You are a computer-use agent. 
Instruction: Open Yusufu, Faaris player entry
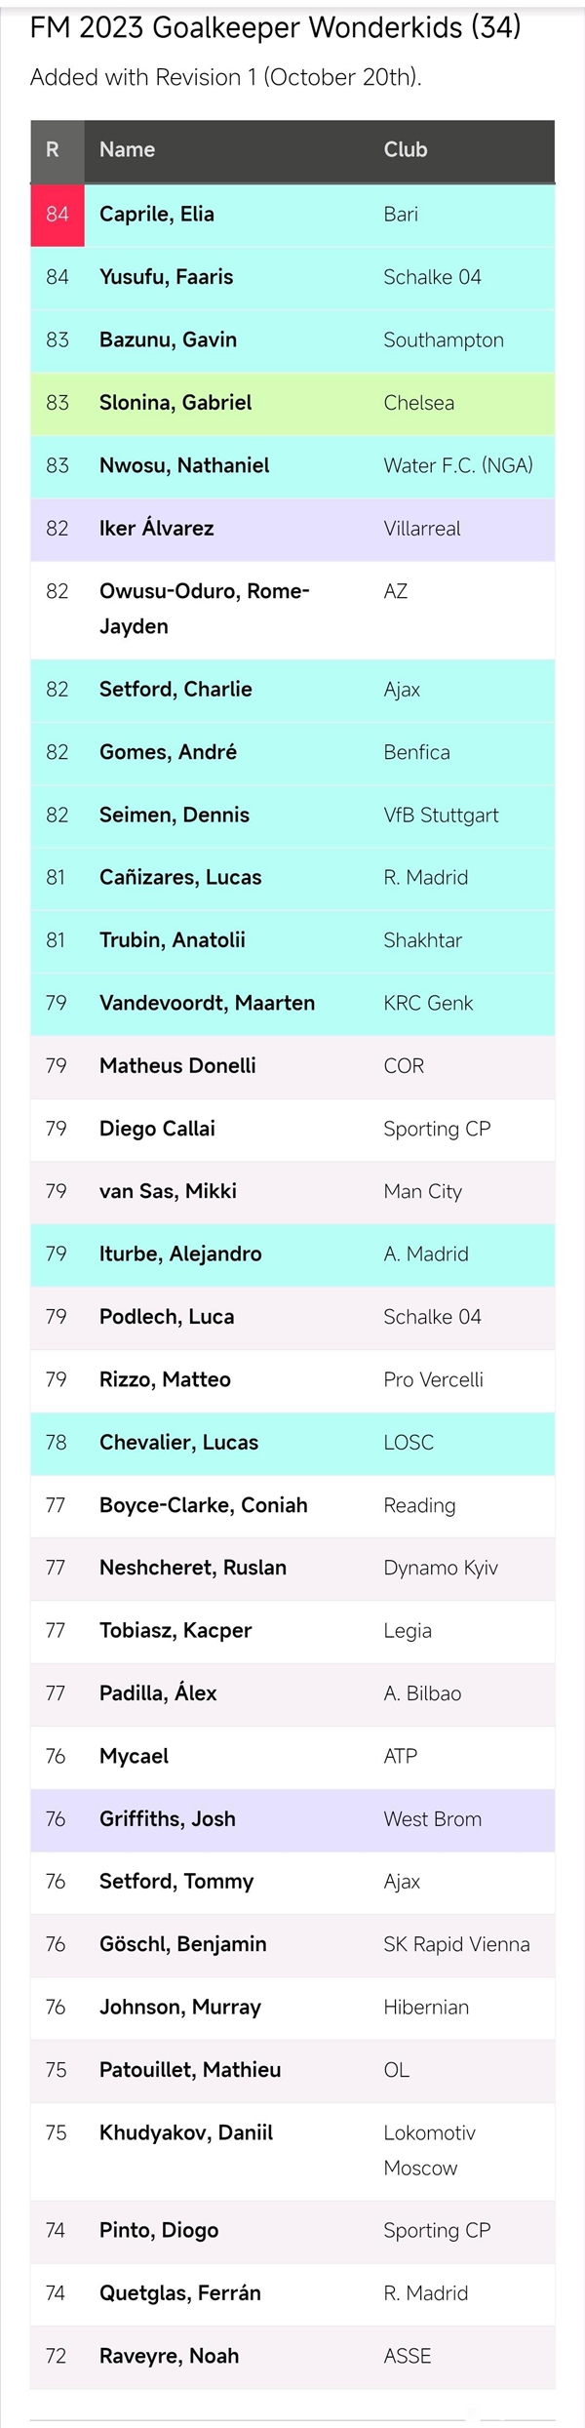(166, 277)
